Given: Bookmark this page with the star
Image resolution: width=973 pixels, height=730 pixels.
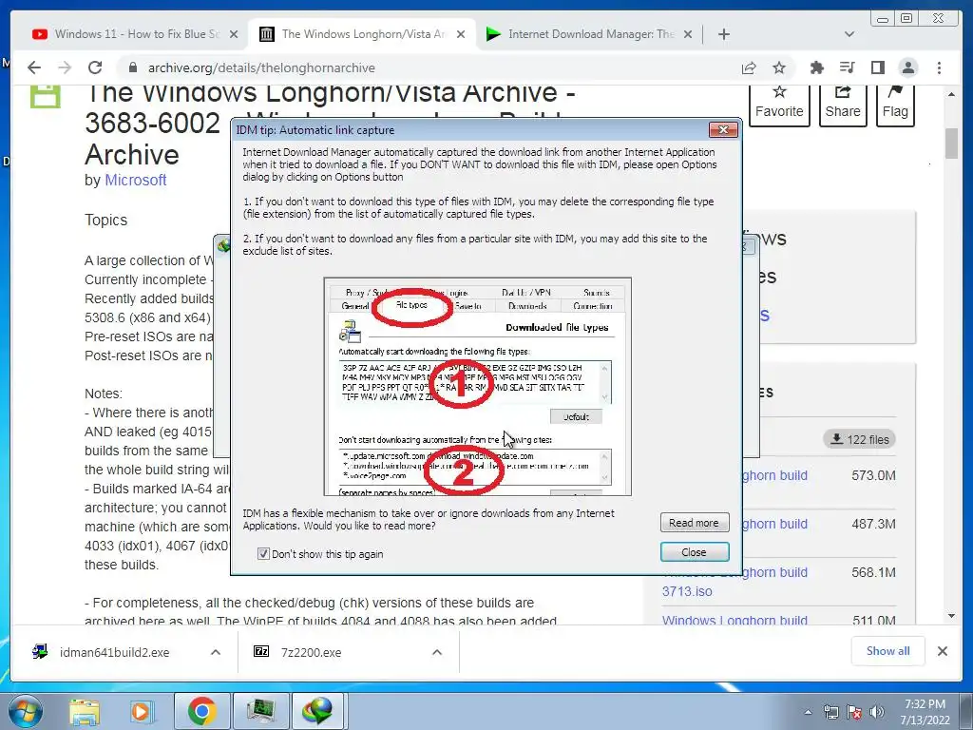Looking at the screenshot, I should click(779, 67).
